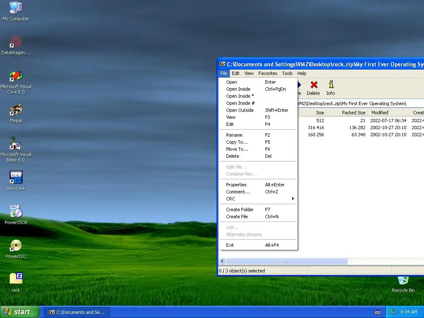Open the Edit menu
The image size is (424, 318).
pos(236,73)
